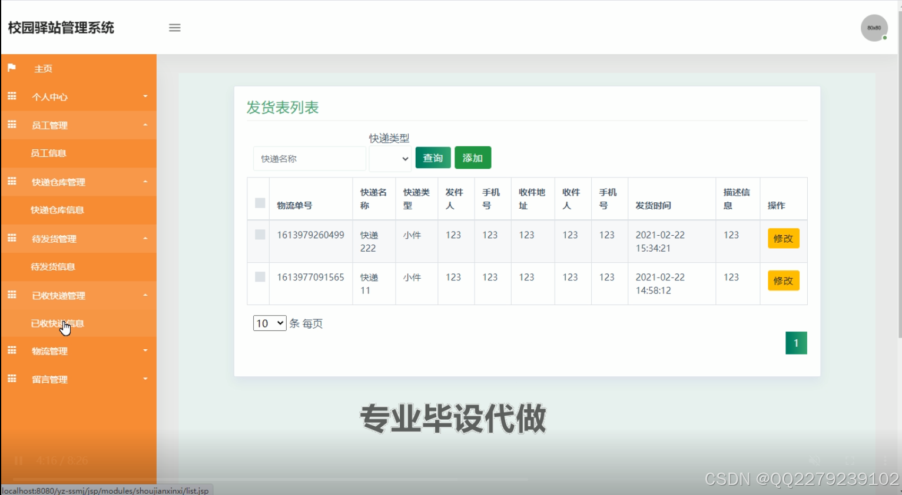Image resolution: width=902 pixels, height=495 pixels.
Task: Collapse the 已收快递管理 section
Action: [79, 295]
